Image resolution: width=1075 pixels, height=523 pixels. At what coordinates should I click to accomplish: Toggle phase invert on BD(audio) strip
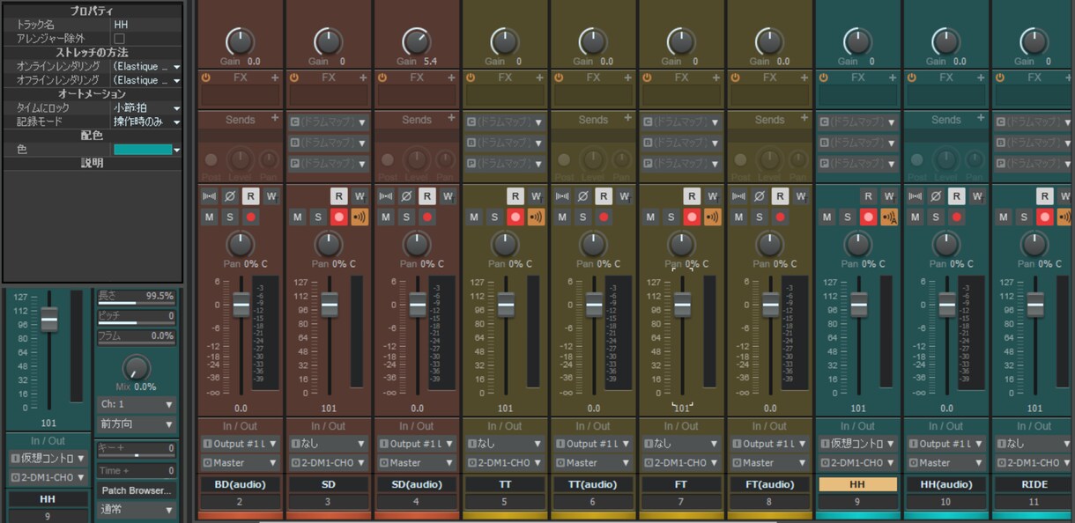click(x=230, y=196)
